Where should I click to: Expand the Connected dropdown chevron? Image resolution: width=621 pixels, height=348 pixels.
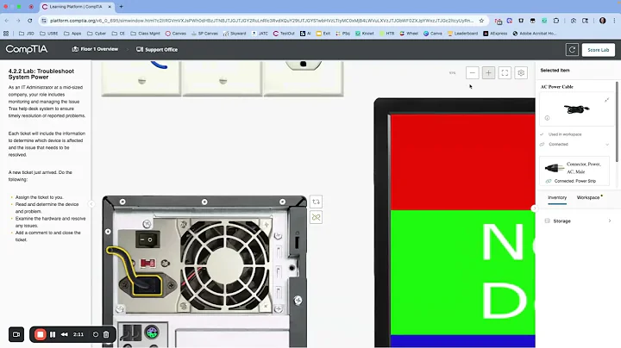[607, 145]
